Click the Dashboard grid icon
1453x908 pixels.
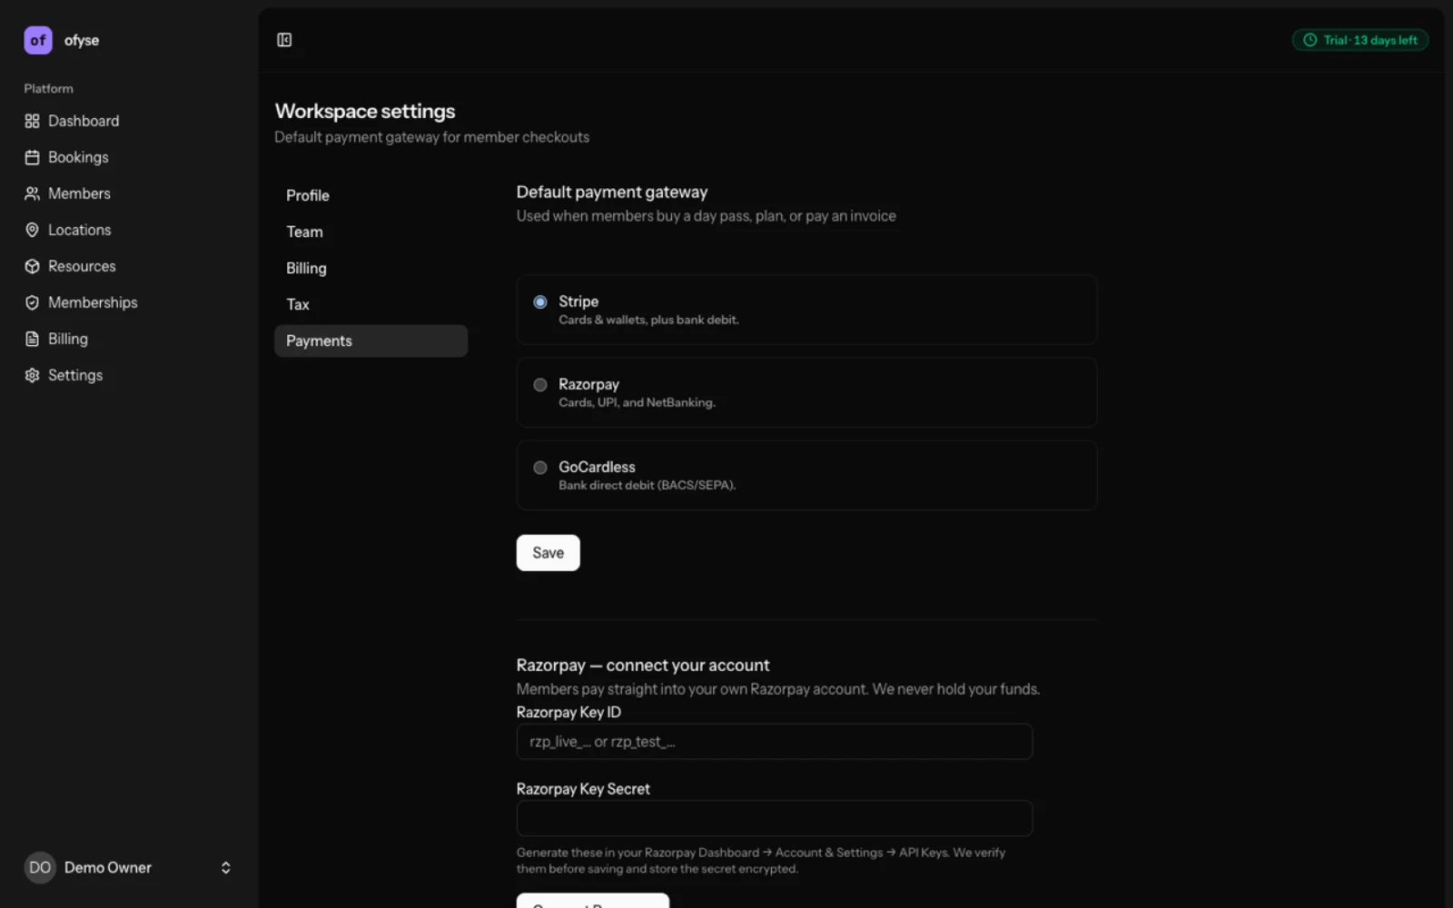tap(32, 121)
